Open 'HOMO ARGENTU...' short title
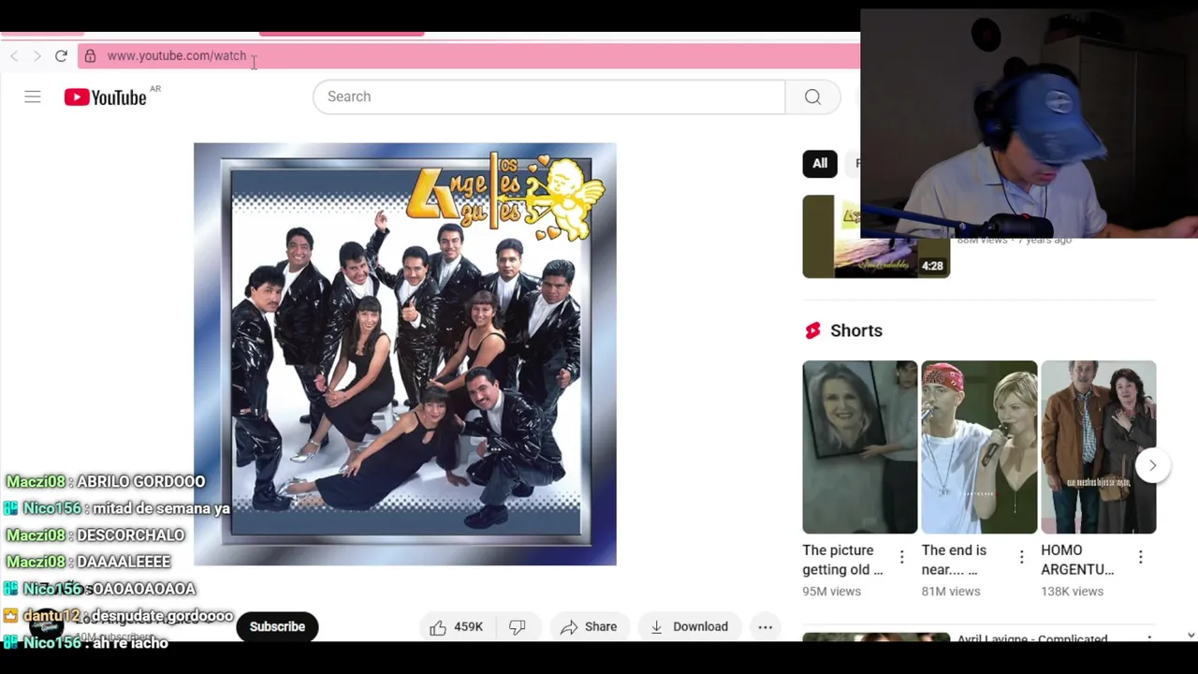This screenshot has width=1198, height=674. pos(1077,560)
